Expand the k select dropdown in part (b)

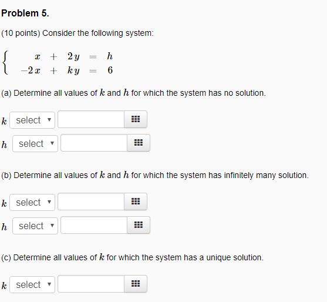click(x=32, y=202)
